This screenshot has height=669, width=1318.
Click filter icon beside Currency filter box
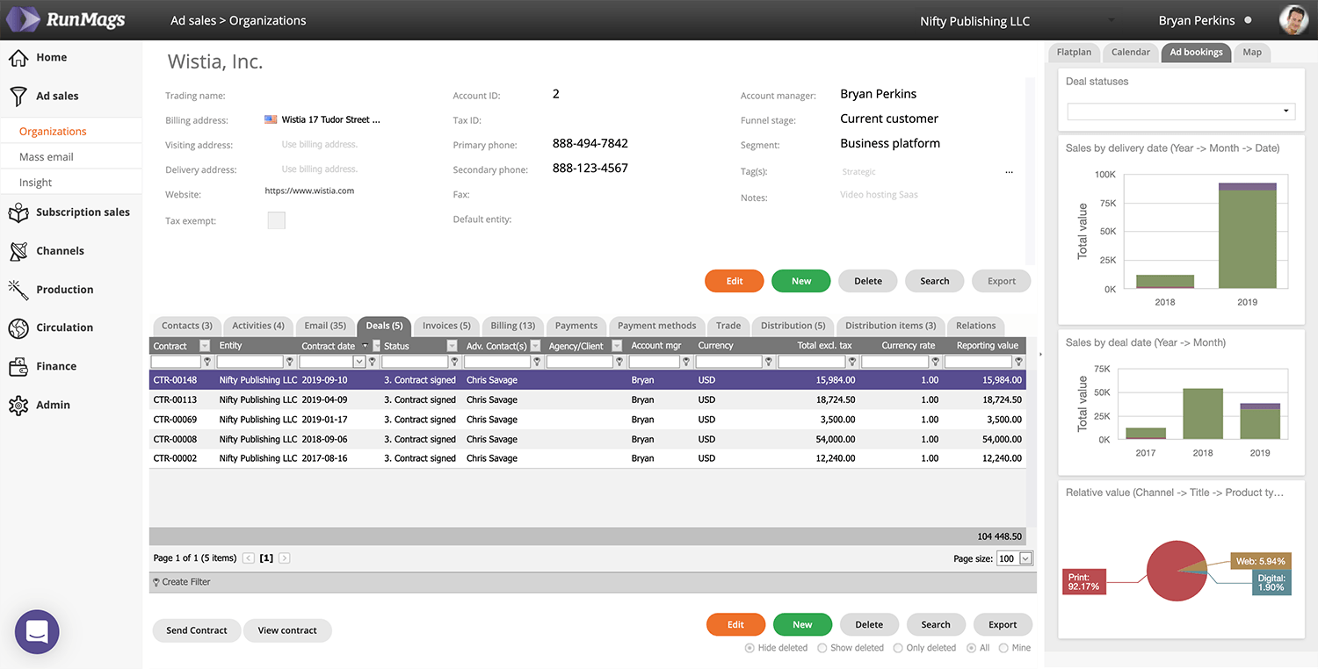[x=768, y=362]
